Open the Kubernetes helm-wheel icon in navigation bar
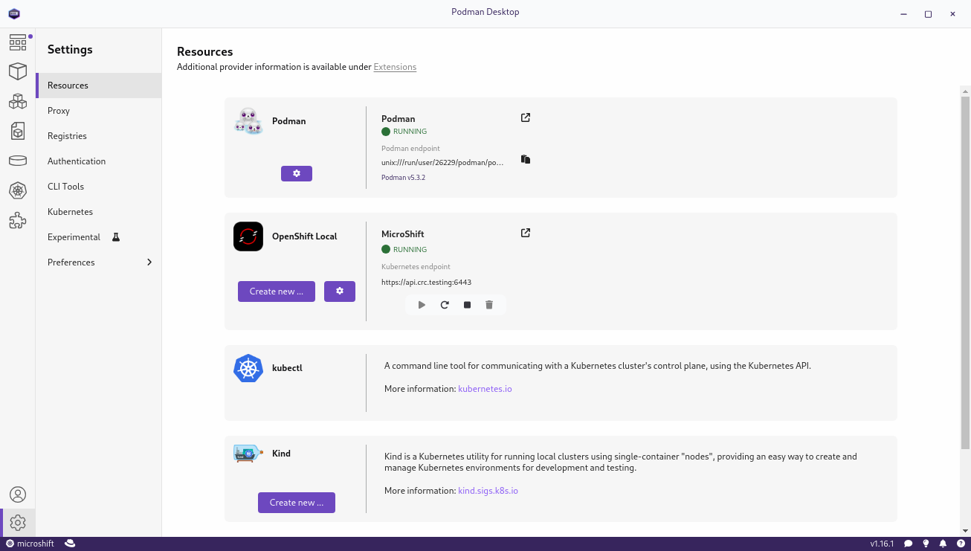The image size is (971, 551). tap(18, 190)
